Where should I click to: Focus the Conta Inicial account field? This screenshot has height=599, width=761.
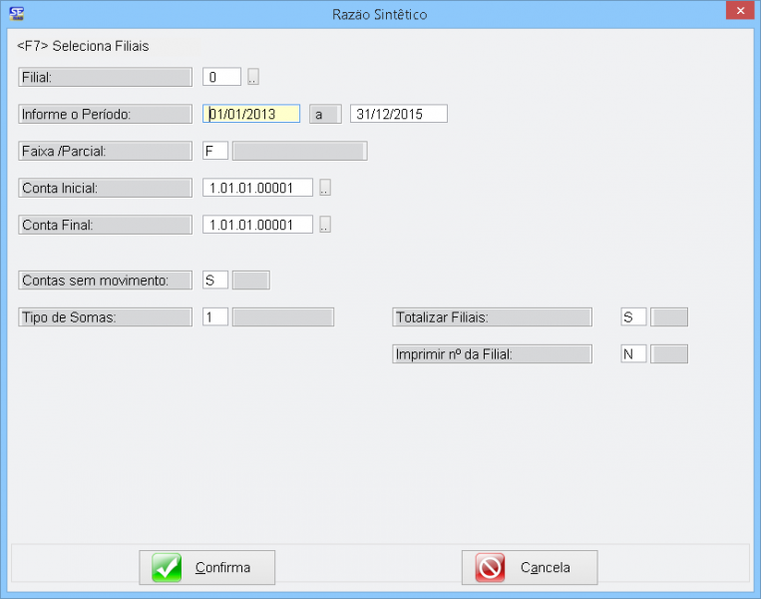[x=257, y=188]
